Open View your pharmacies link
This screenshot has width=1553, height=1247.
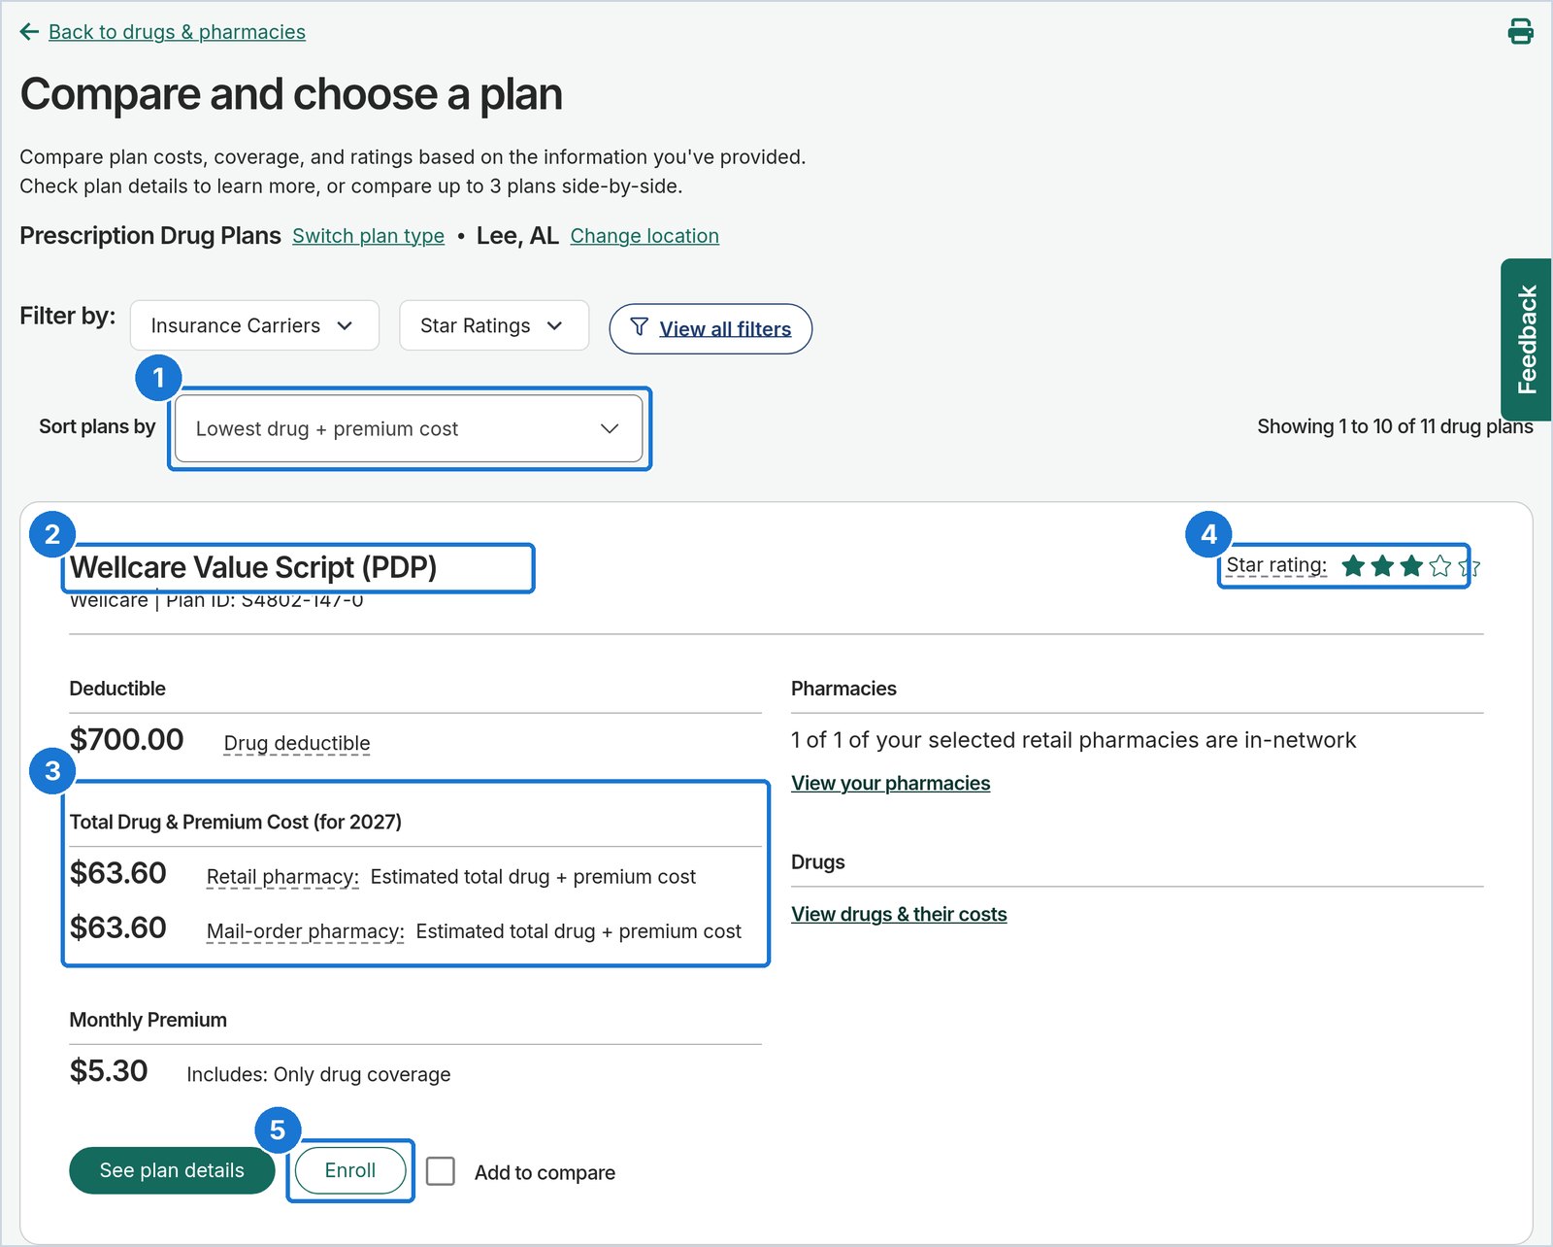890,784
